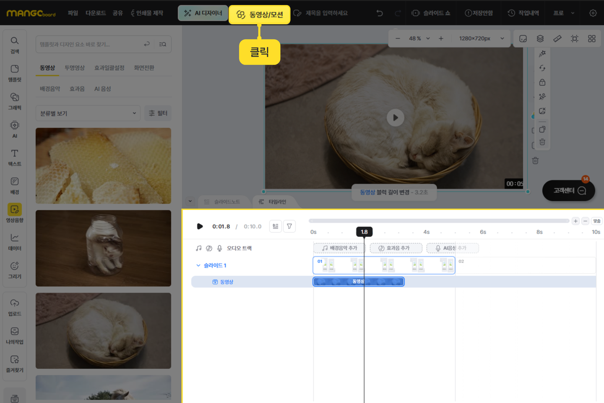Open the 파일 menu

(x=73, y=13)
